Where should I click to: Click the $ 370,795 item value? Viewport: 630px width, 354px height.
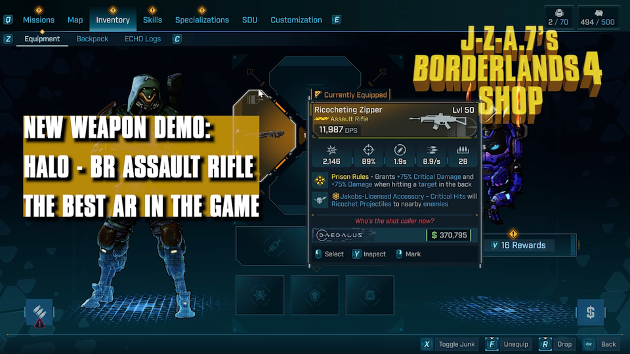point(449,235)
